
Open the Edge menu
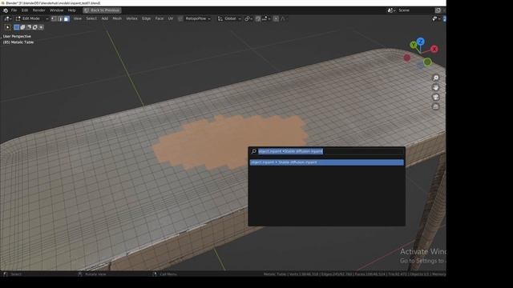(146, 18)
